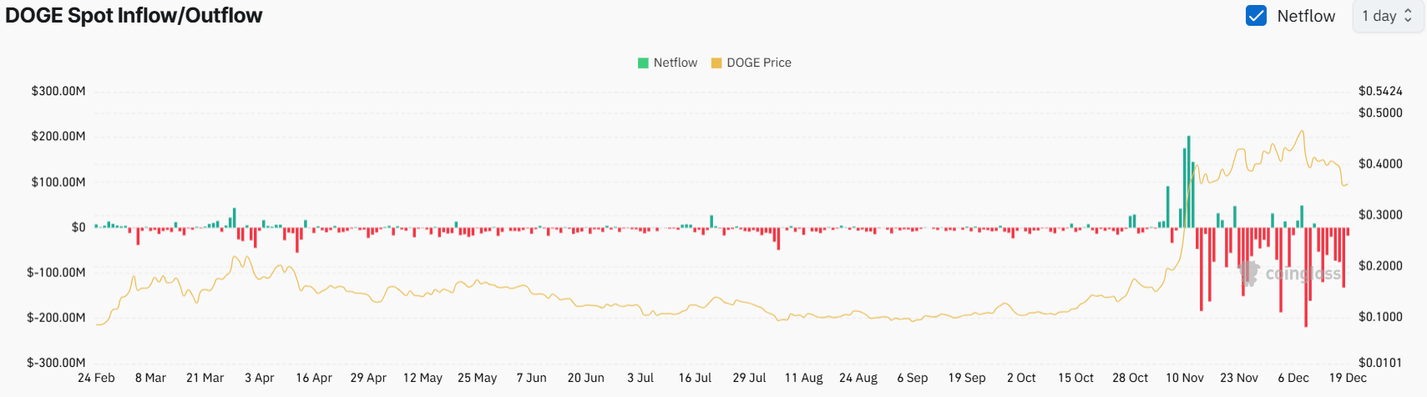Uncheck the Netflow checkbox
Image resolution: width=1427 pixels, height=397 pixels.
1256,16
